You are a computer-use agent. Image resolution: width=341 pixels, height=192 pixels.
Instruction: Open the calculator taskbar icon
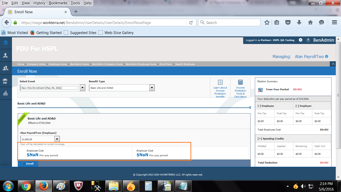149,186
